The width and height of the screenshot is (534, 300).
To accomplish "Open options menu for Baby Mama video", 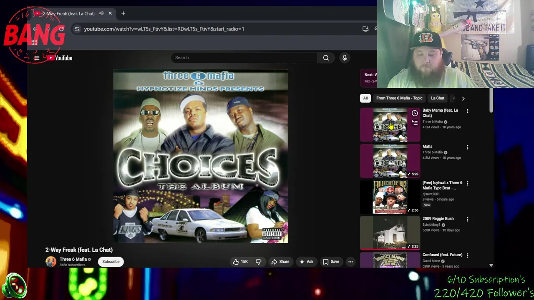I will tap(468, 111).
